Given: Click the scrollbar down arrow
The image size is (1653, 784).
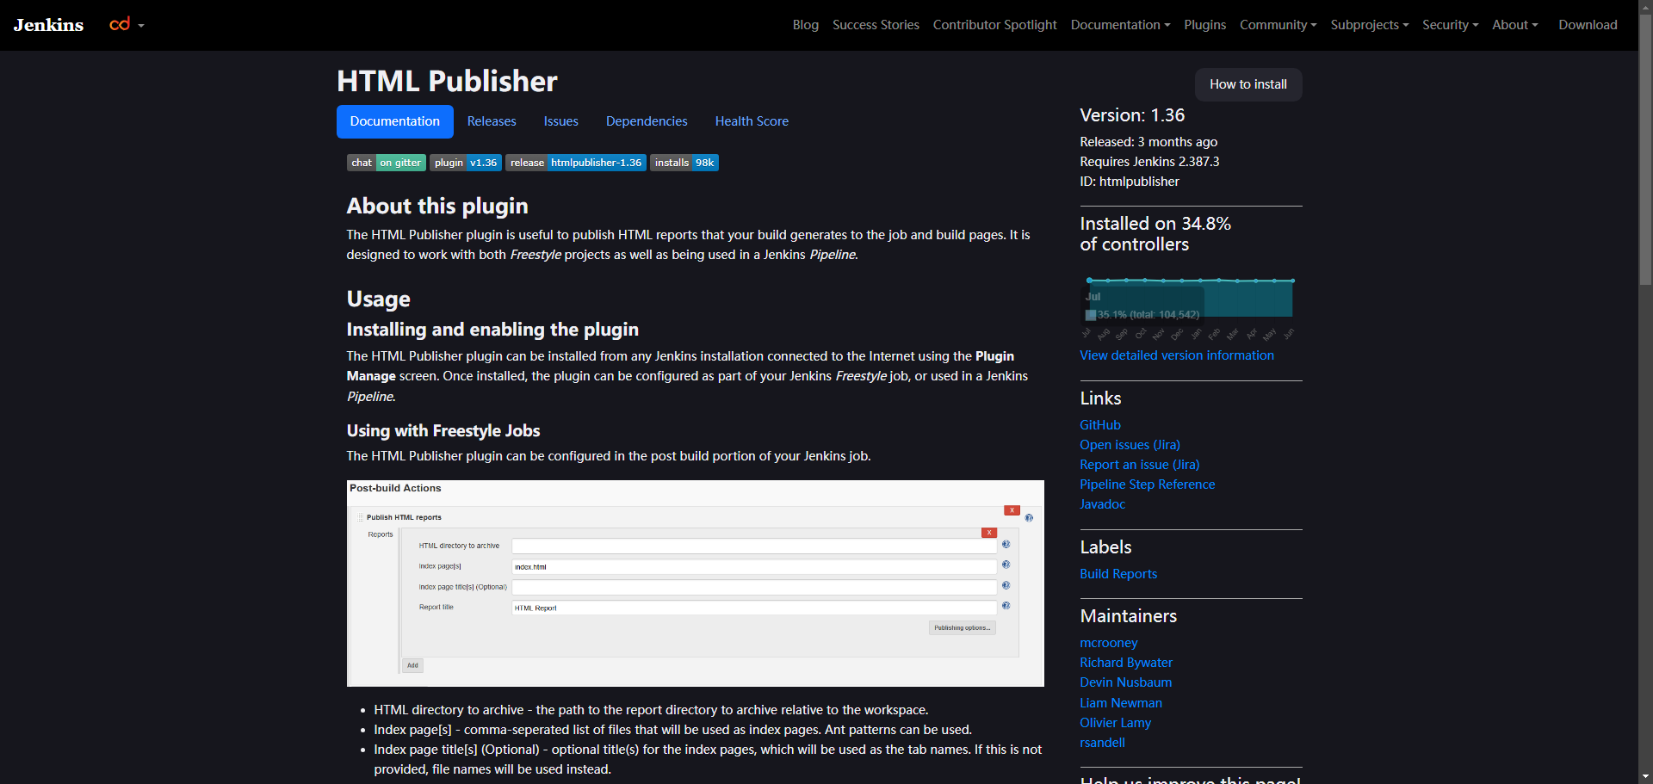Looking at the screenshot, I should (x=1645, y=776).
